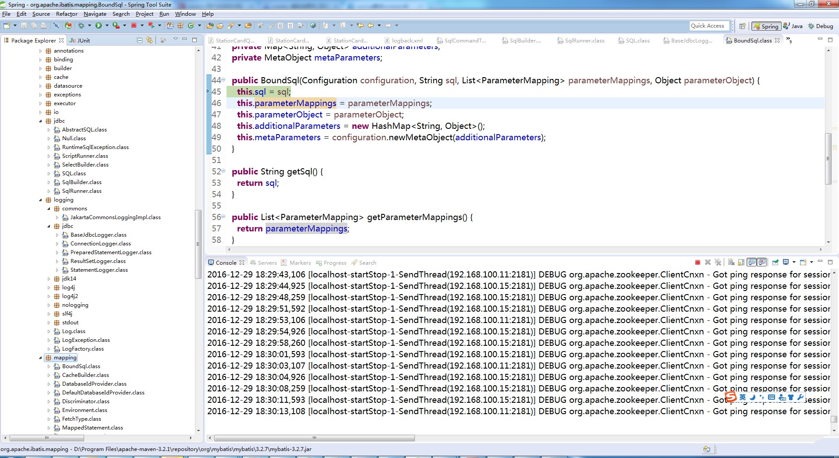Click the Run (green play) toolbar button
This screenshot has width=839, height=458.
point(99,26)
